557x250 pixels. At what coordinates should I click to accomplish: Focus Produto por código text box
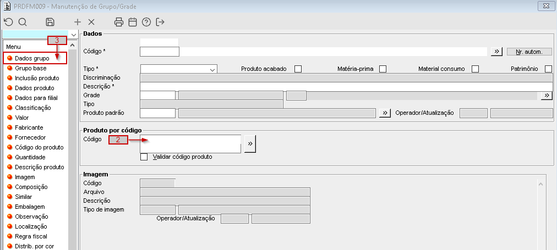(190, 143)
